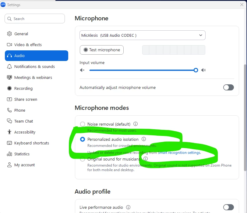Click the Zoom logo in title bar
Screen dimensions: 247x213
[x=3, y=5]
